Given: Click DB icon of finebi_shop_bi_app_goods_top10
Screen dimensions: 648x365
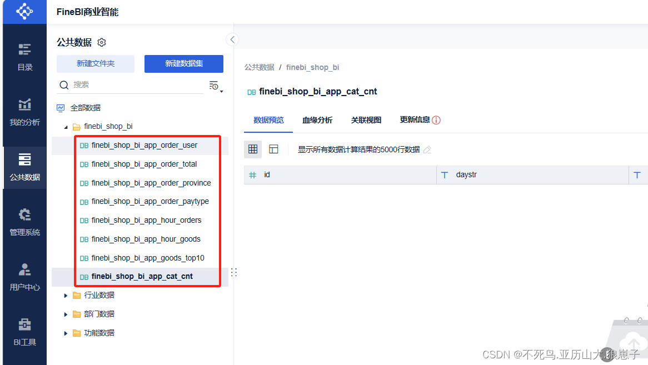Looking at the screenshot, I should (84, 258).
